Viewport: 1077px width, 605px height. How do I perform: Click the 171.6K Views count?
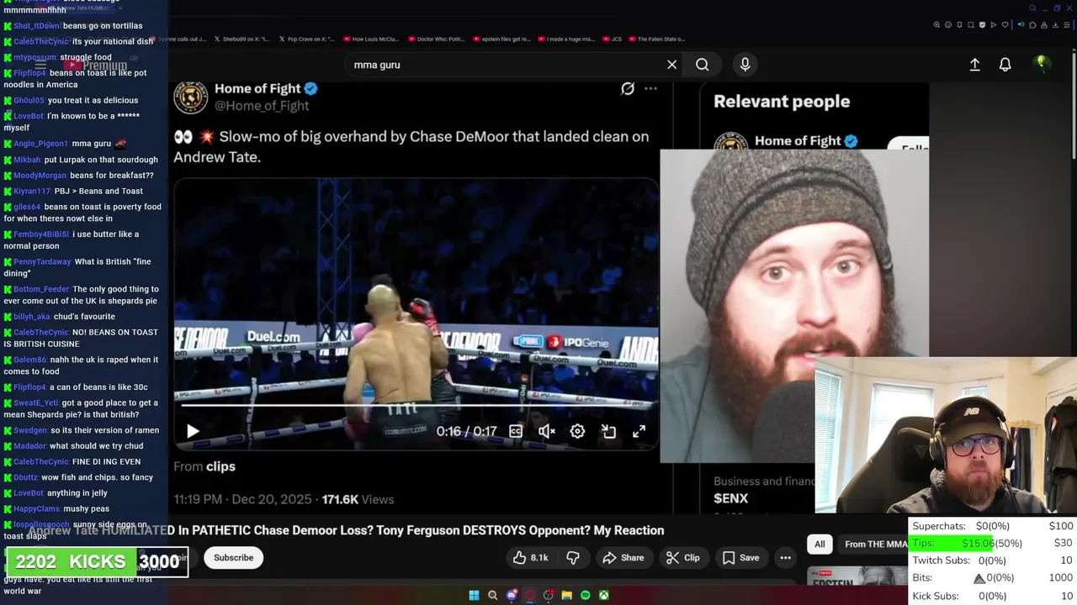click(358, 499)
